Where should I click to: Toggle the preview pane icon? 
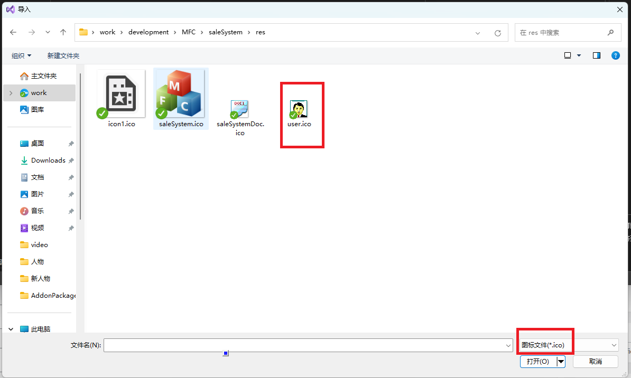[597, 55]
